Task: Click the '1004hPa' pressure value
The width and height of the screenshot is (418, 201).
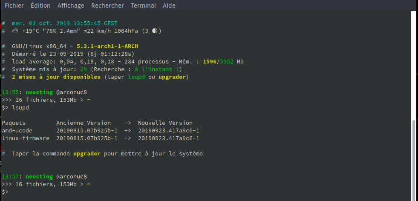Action: click(126, 31)
